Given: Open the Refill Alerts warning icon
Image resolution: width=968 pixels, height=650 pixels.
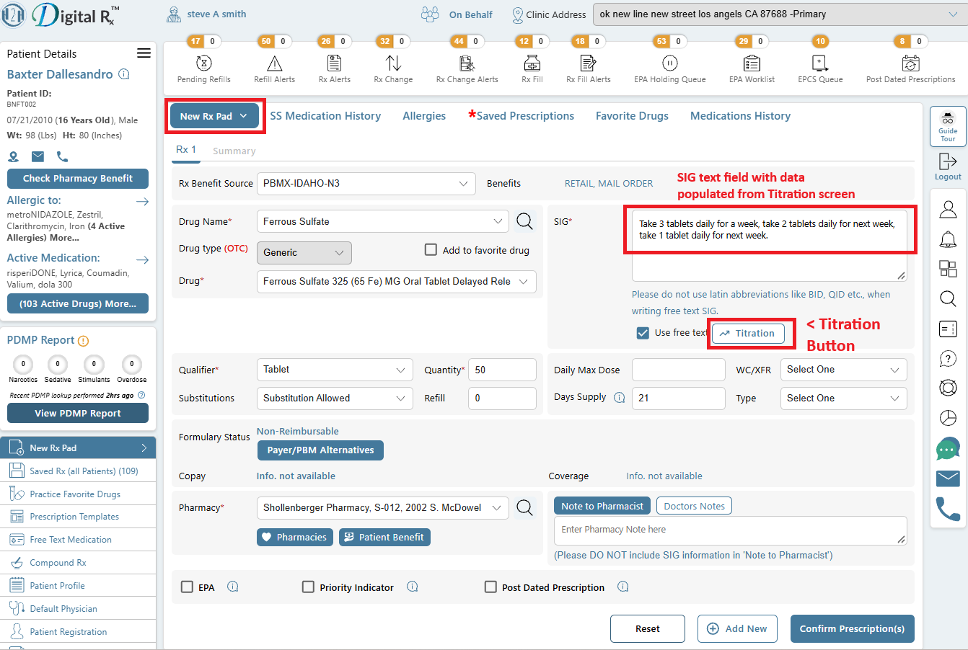Looking at the screenshot, I should (x=274, y=63).
